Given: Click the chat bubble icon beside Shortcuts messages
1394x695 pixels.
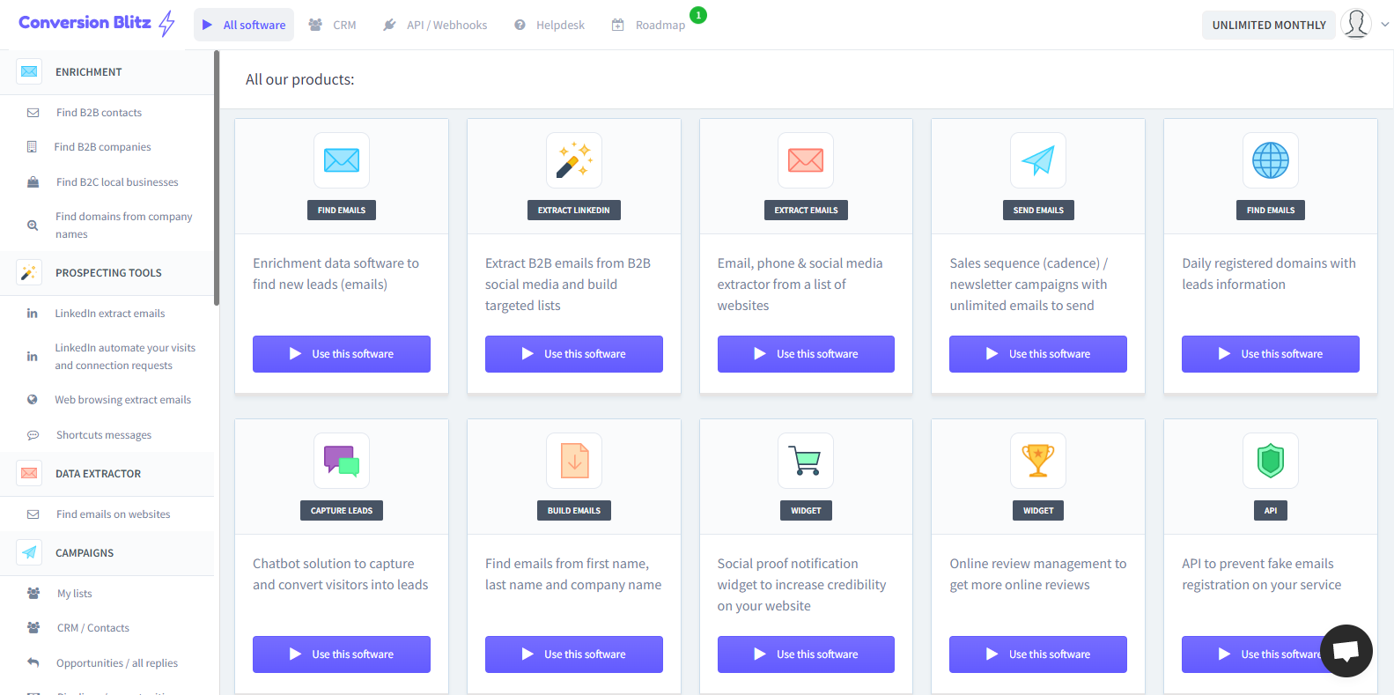Looking at the screenshot, I should click(x=33, y=435).
